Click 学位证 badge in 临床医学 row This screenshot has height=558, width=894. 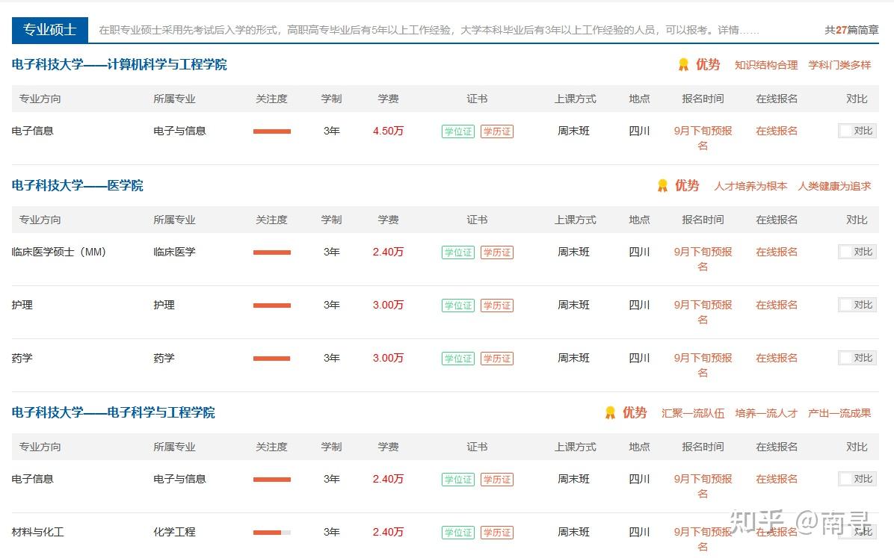click(x=457, y=252)
